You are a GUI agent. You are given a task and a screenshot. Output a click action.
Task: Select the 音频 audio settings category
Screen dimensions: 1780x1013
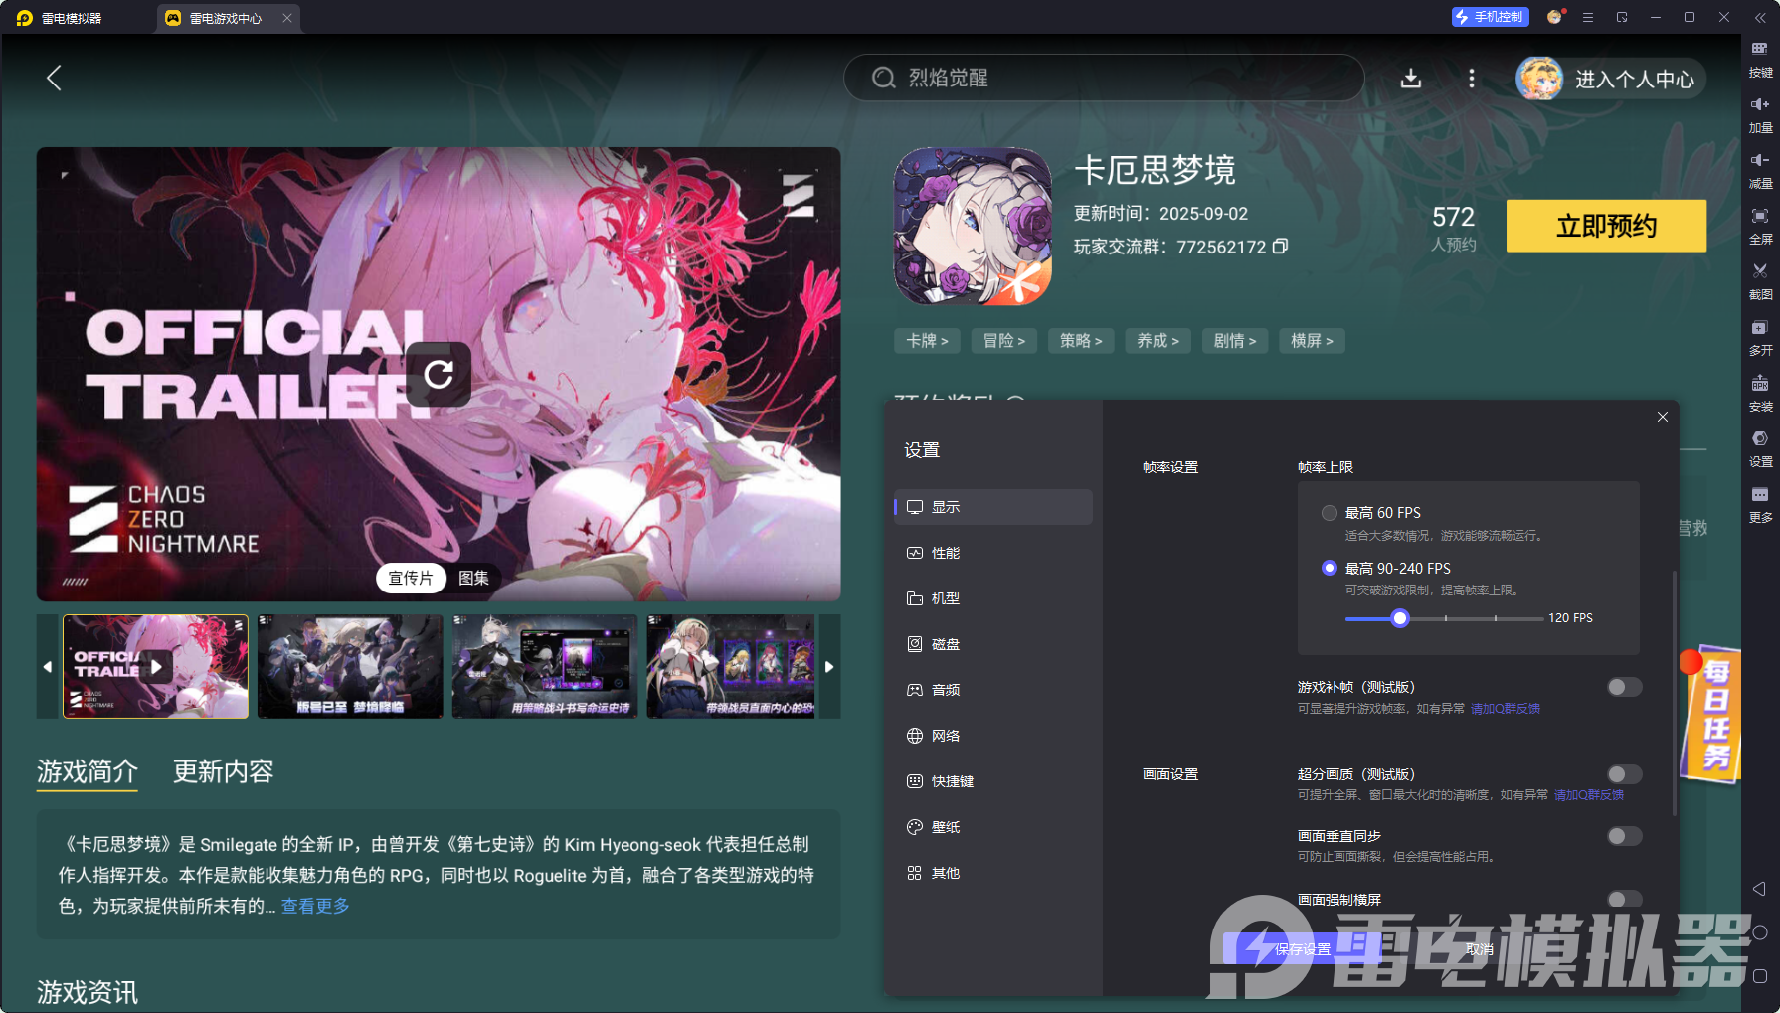pos(947,689)
